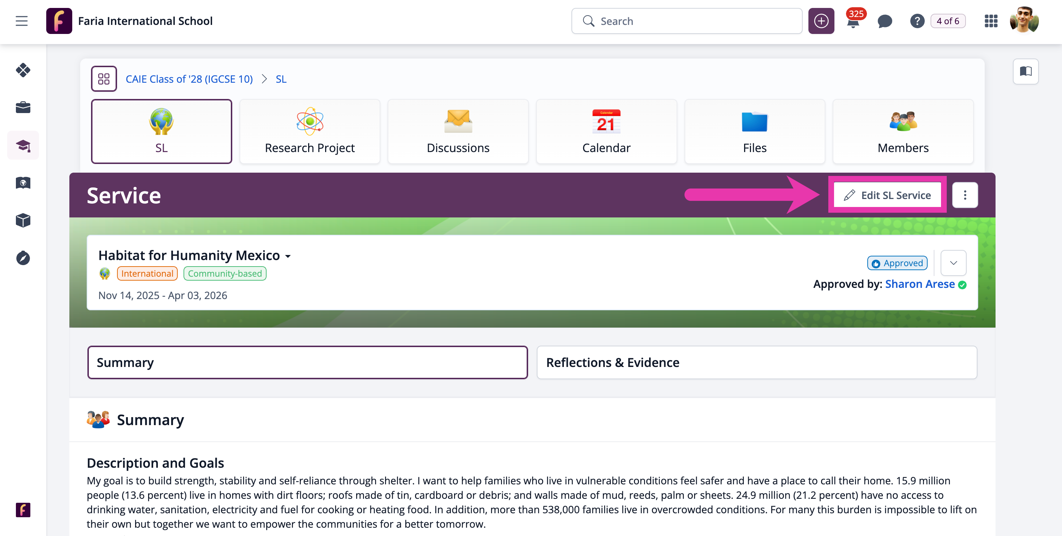The width and height of the screenshot is (1062, 536).
Task: Open the apps grid launcher
Action: coord(991,21)
